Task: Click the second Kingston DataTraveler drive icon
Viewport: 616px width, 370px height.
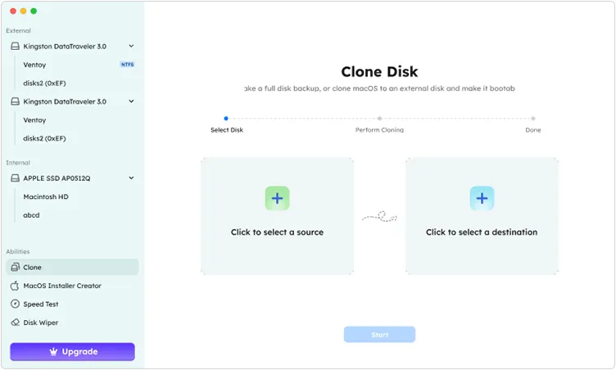Action: (x=15, y=102)
